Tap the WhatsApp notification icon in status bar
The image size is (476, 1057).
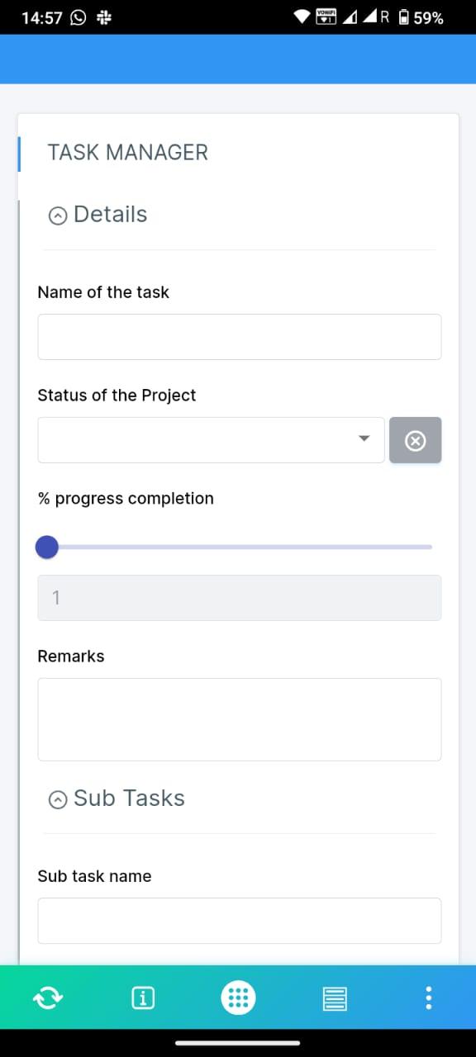pyautogui.click(x=79, y=17)
